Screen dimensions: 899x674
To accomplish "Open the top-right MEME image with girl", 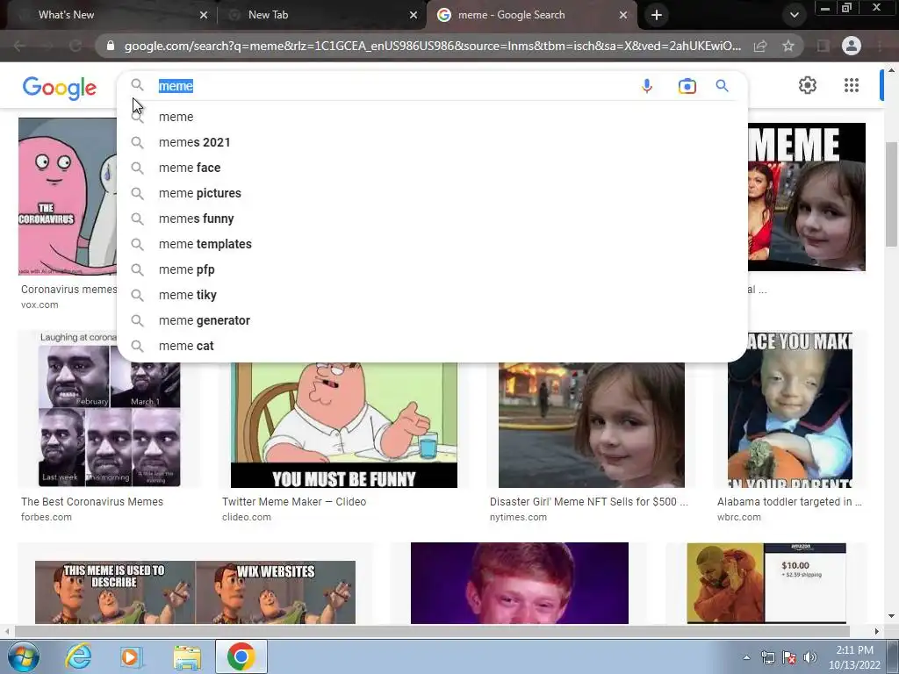I will [807, 197].
